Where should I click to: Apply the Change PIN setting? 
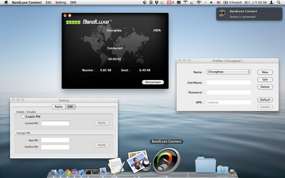102,145
